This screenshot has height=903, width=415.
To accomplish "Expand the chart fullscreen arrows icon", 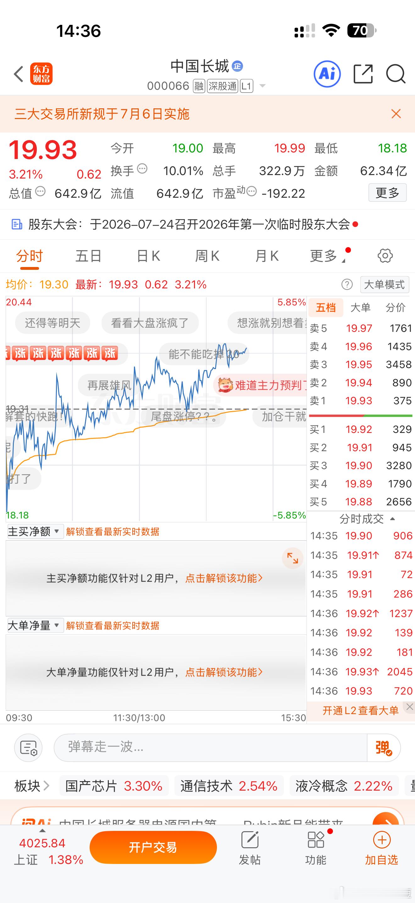I will pyautogui.click(x=292, y=558).
